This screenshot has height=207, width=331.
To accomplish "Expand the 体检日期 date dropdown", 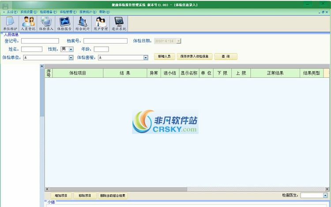I will 179,41.
